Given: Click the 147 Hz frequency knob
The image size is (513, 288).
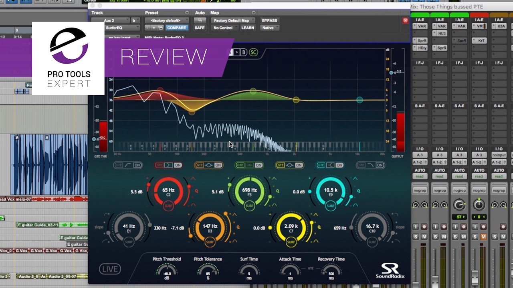Looking at the screenshot, I should [x=210, y=228].
